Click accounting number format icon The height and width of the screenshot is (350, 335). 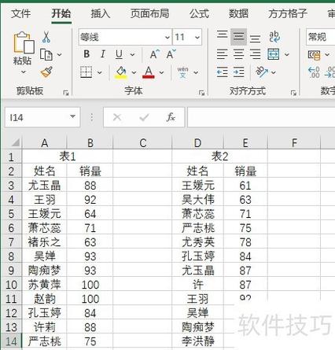[315, 55]
